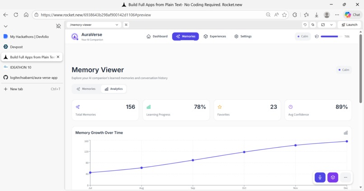Screen dimensions: 364x191
Task: Expand the device size chevron dropdown
Action: click(331, 24)
